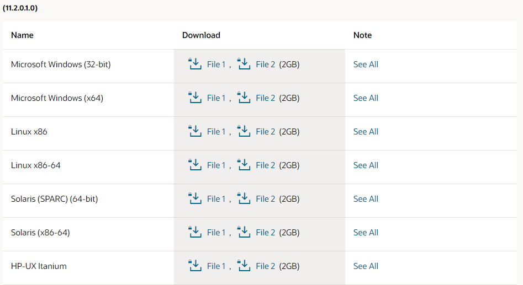Viewport: 523px width, 285px height.
Task: Download File 2 text link for Linux x86-64
Action: pyautogui.click(x=266, y=165)
